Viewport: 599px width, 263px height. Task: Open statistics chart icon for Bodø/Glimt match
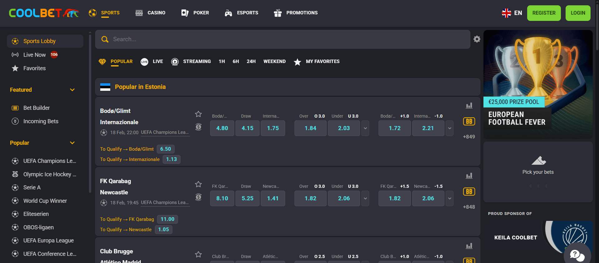pos(469,106)
